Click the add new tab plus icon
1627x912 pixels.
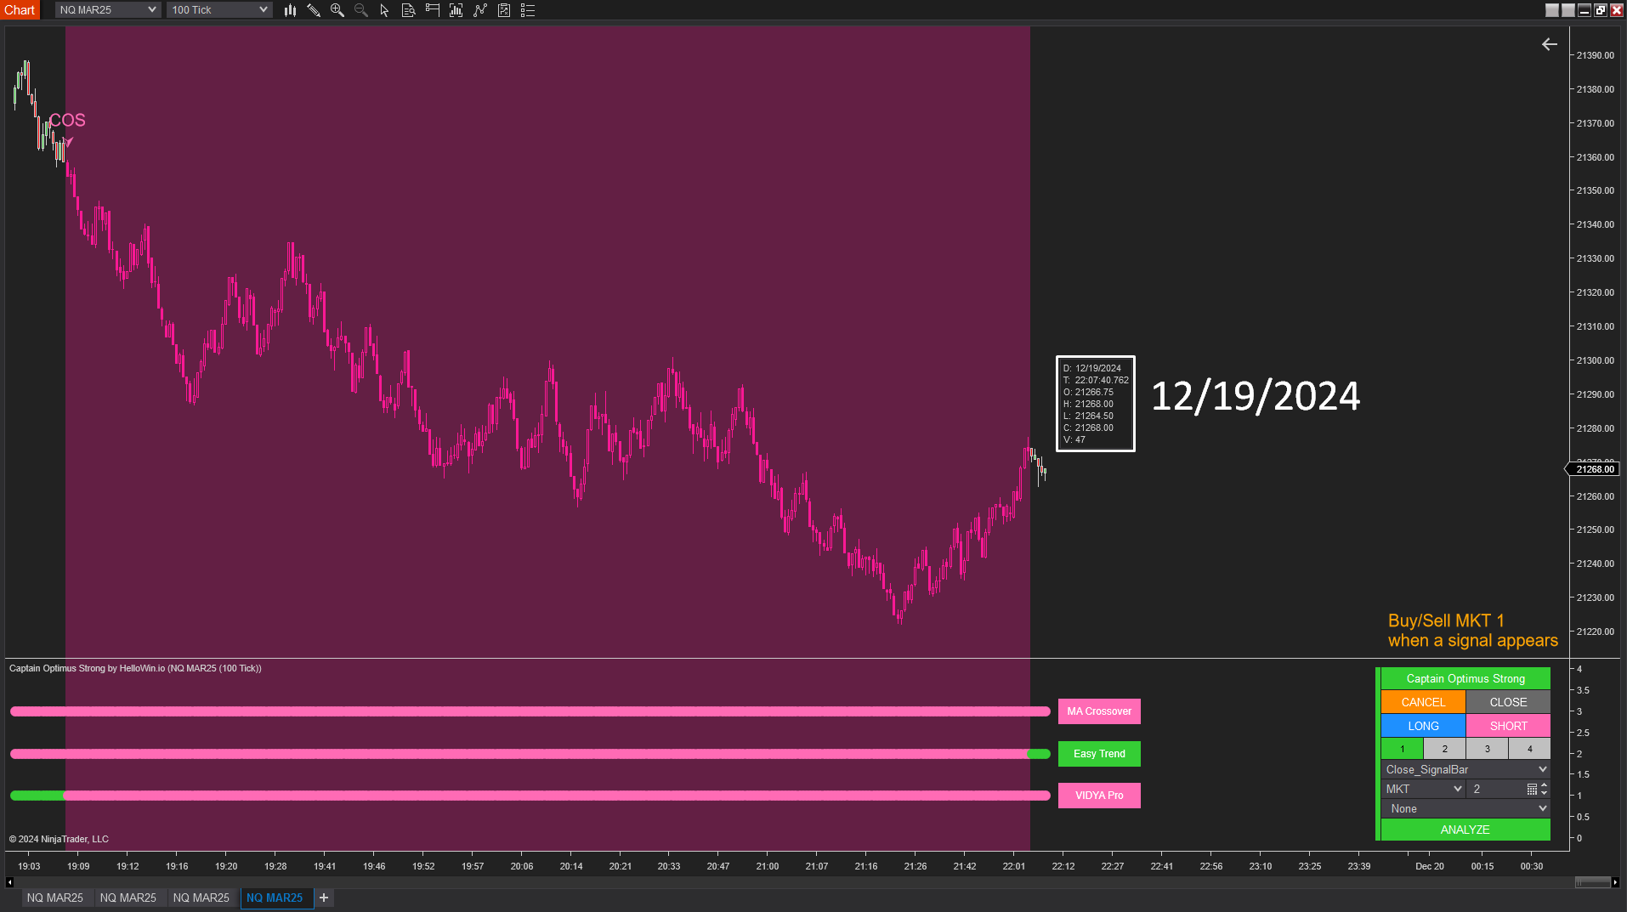coord(324,898)
